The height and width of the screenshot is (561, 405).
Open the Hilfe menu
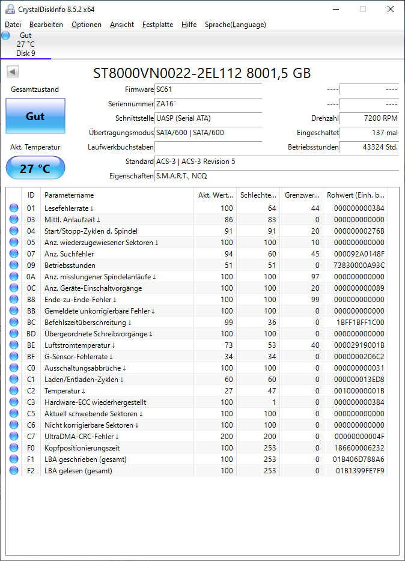pyautogui.click(x=189, y=25)
